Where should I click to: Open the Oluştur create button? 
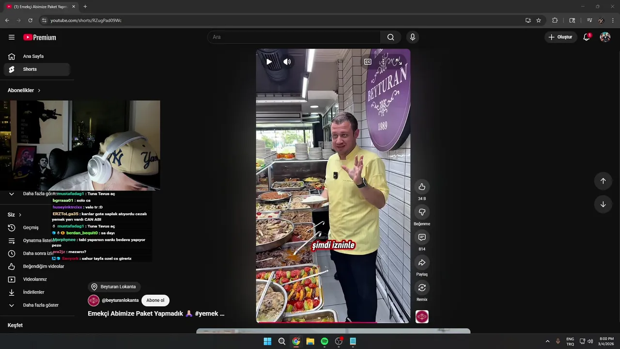pyautogui.click(x=560, y=37)
